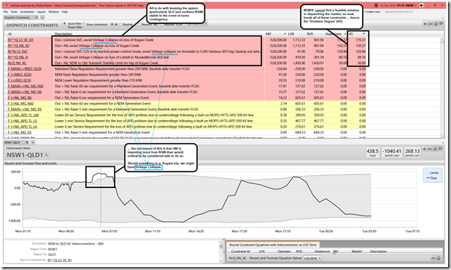The image size is (451, 270).
Task: Select the Quick filter radio button
Action: point(65,23)
